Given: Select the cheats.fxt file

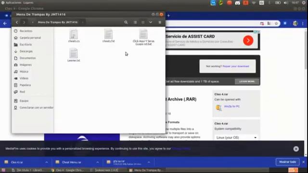Looking at the screenshot, I should click(108, 36).
